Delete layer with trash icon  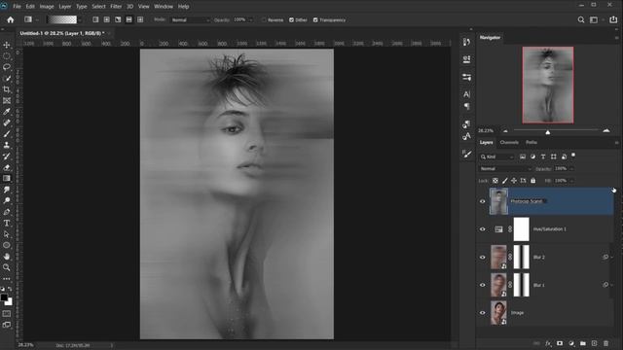click(x=605, y=343)
